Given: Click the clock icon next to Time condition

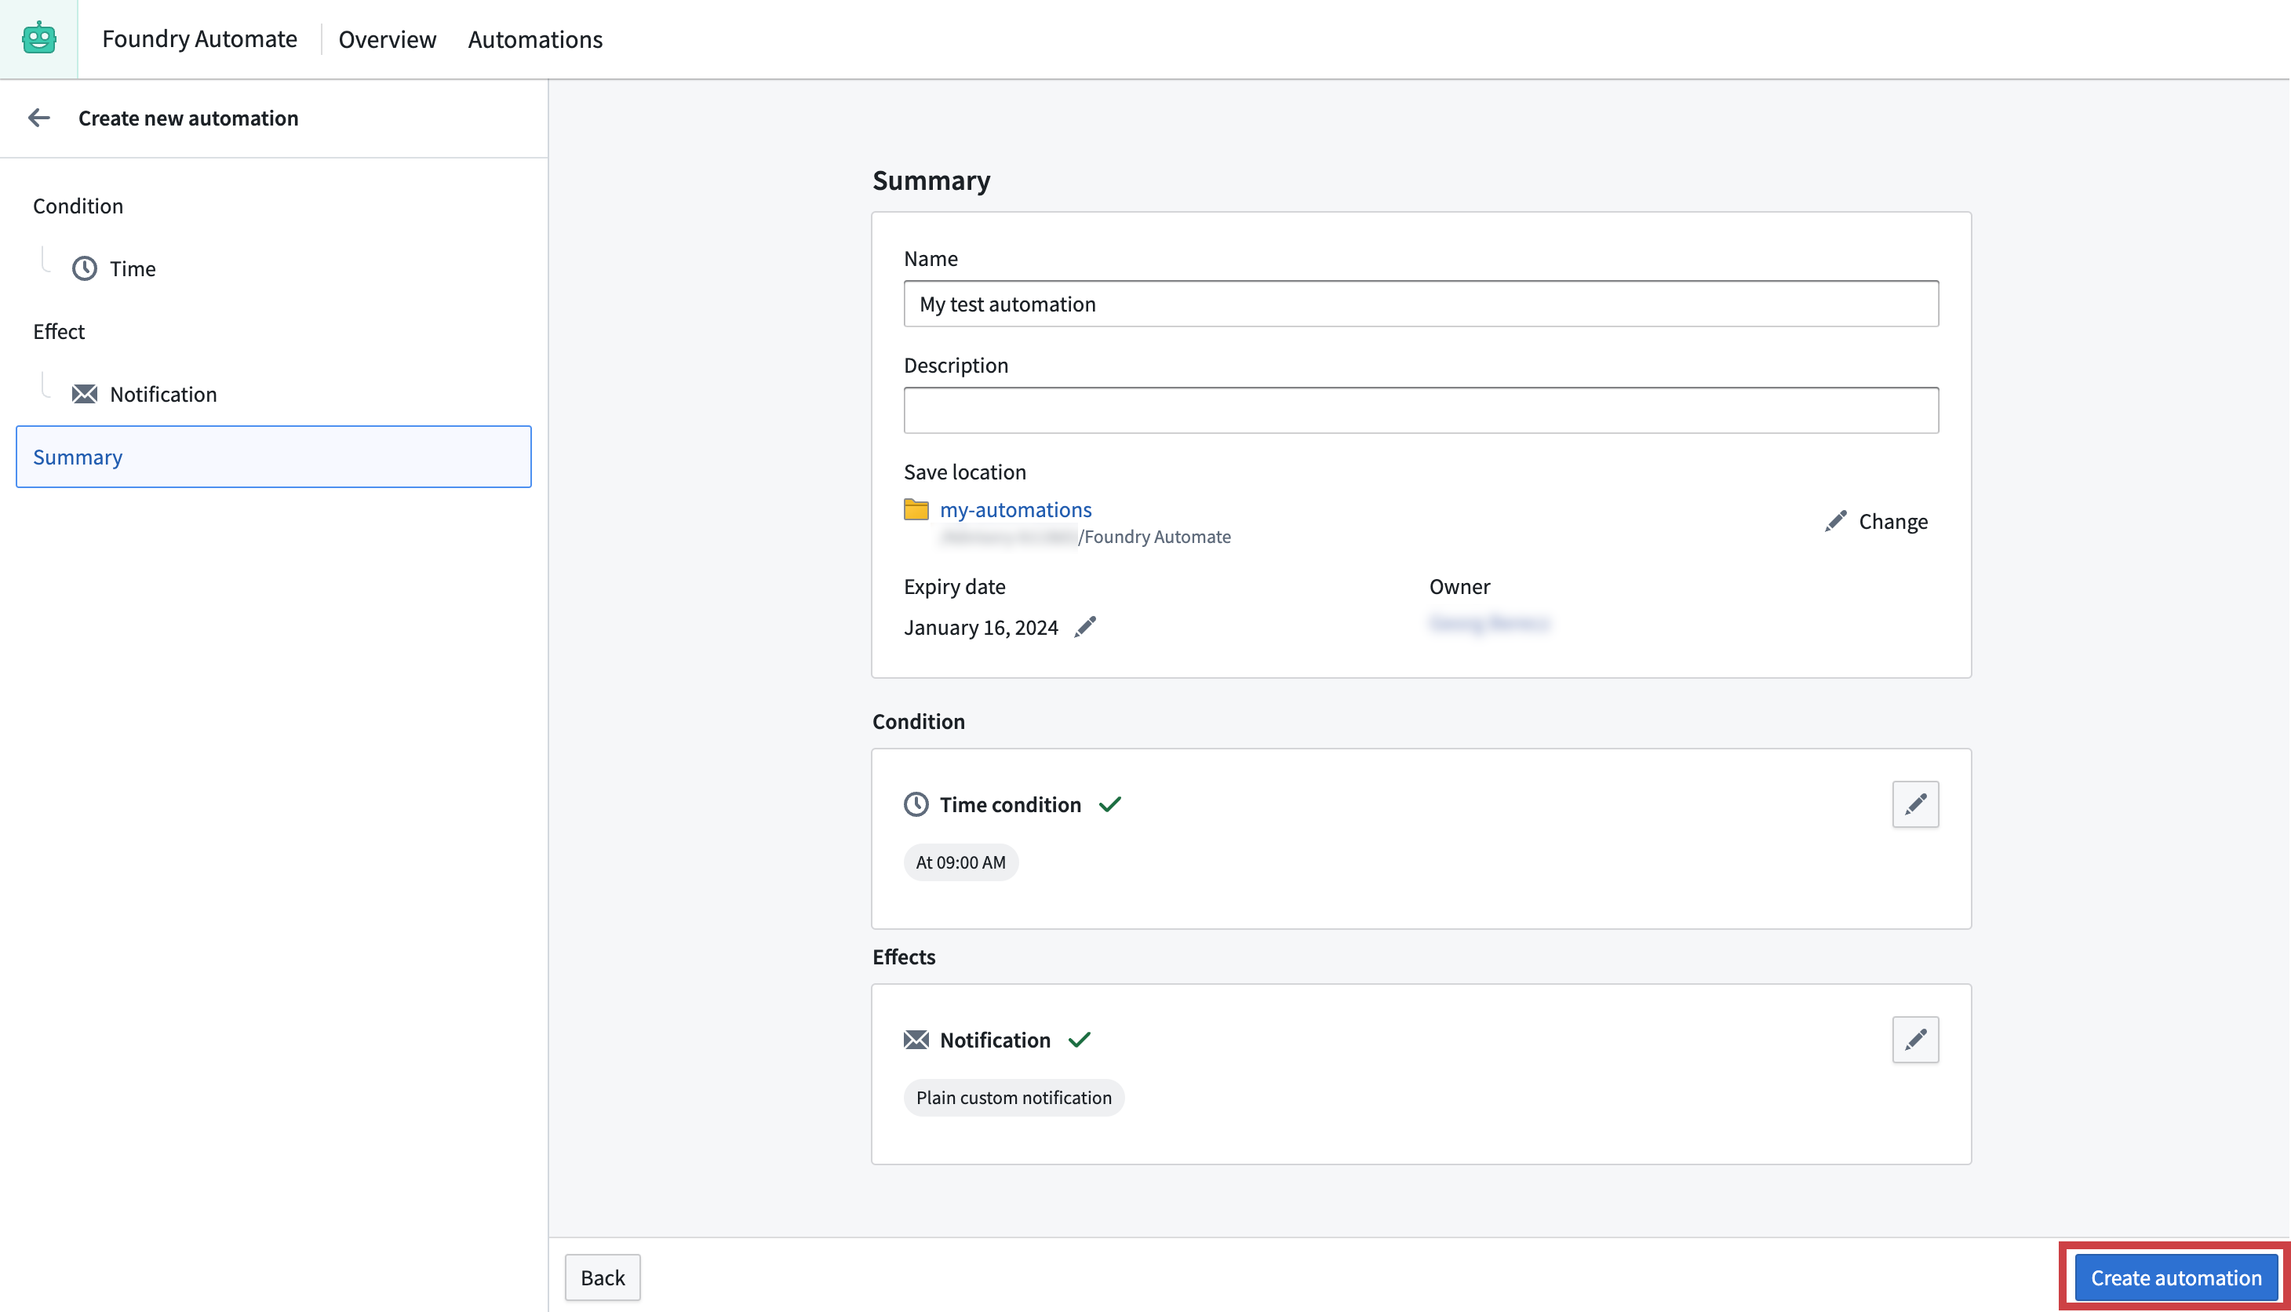Looking at the screenshot, I should (x=916, y=804).
